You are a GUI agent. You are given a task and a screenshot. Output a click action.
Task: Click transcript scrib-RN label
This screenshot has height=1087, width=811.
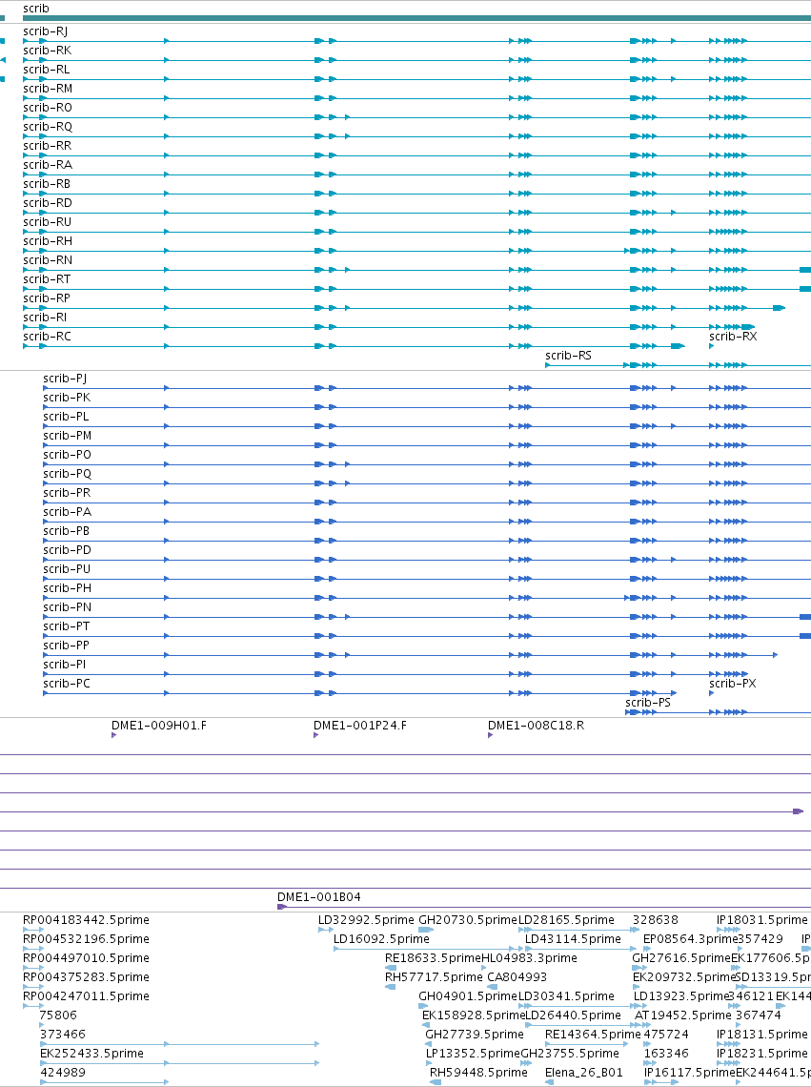(x=47, y=260)
